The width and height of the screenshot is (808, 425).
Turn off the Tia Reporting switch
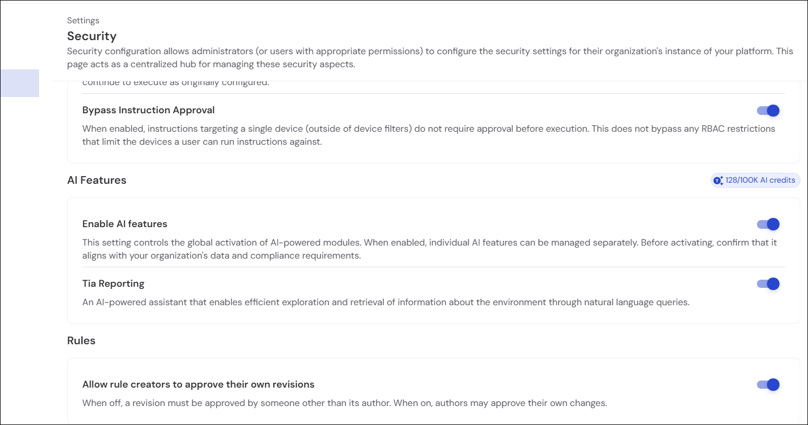[768, 284]
